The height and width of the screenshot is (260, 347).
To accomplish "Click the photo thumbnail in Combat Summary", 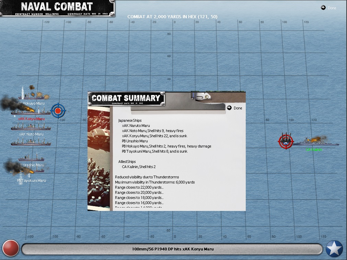I will (99, 158).
